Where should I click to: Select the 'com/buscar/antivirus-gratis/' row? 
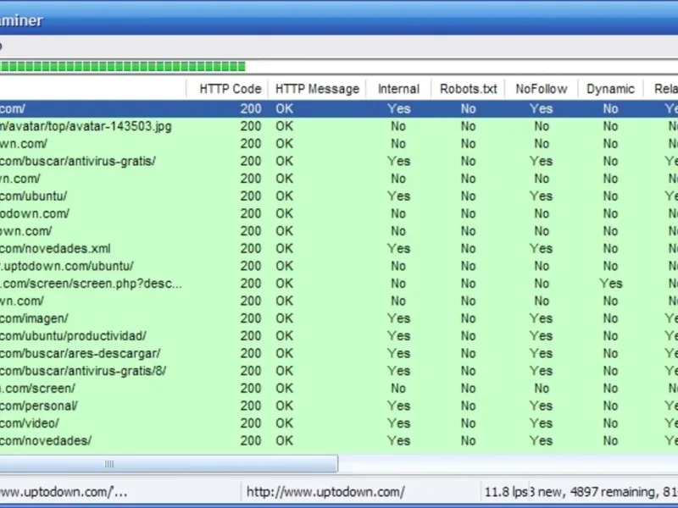[x=339, y=161]
